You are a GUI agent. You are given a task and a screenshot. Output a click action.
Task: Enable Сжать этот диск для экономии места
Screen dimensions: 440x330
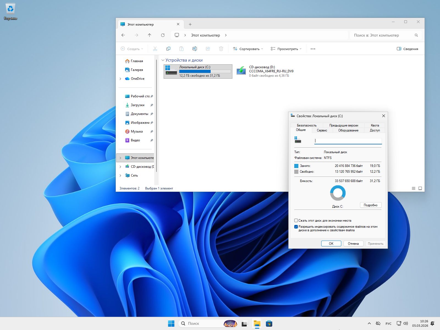296,220
